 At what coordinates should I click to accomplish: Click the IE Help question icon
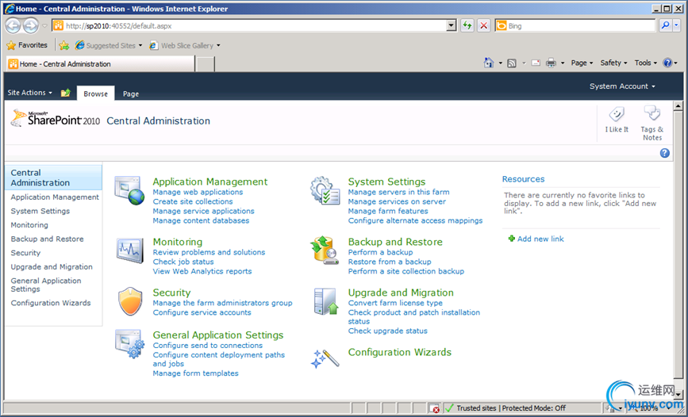(x=667, y=63)
